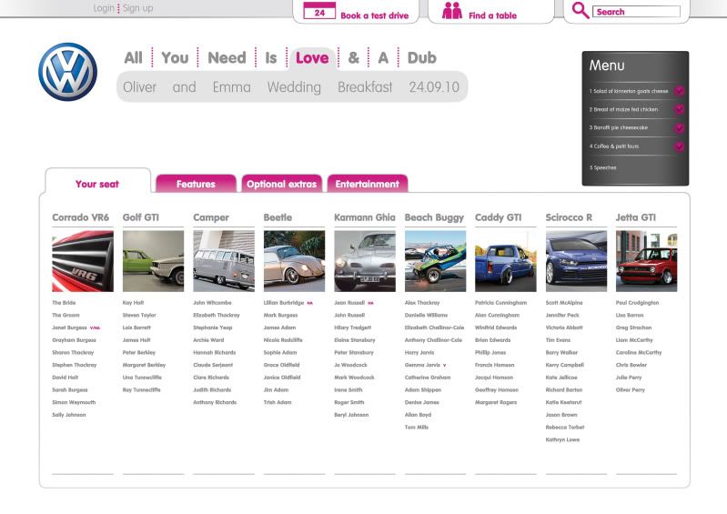Switch to the Entertainment tab
Image resolution: width=727 pixels, height=514 pixels.
point(368,184)
